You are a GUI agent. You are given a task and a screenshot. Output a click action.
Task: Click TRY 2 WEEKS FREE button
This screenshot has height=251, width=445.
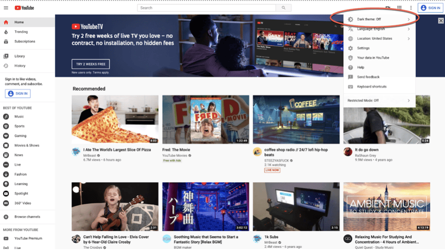click(x=90, y=64)
